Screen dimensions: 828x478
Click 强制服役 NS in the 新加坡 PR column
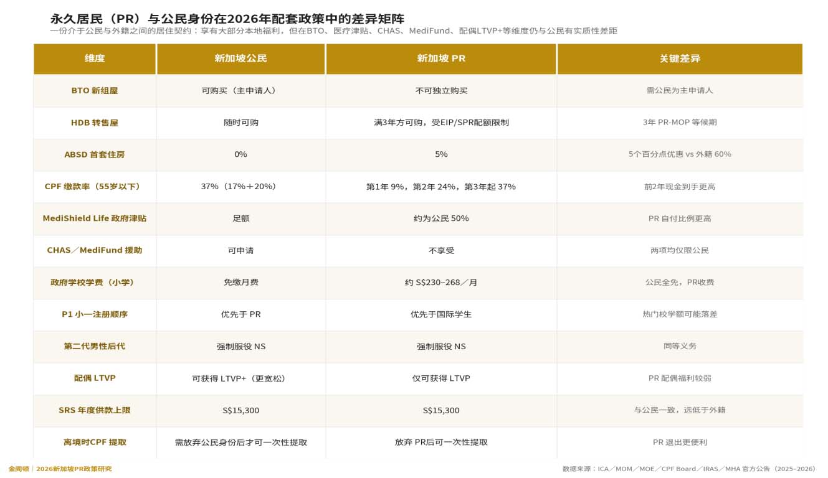click(x=441, y=346)
